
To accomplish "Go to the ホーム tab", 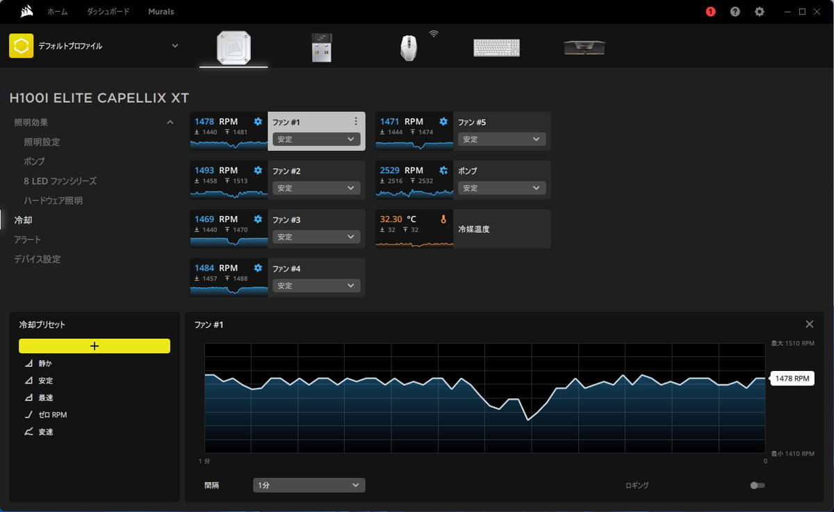I will (x=58, y=12).
